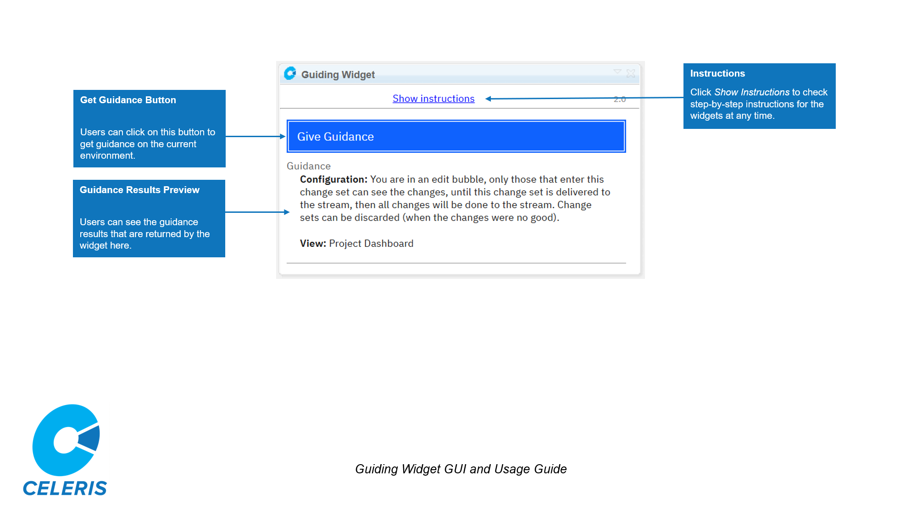Image resolution: width=922 pixels, height=516 pixels.
Task: Show instructions via the blue link
Action: pyautogui.click(x=433, y=98)
